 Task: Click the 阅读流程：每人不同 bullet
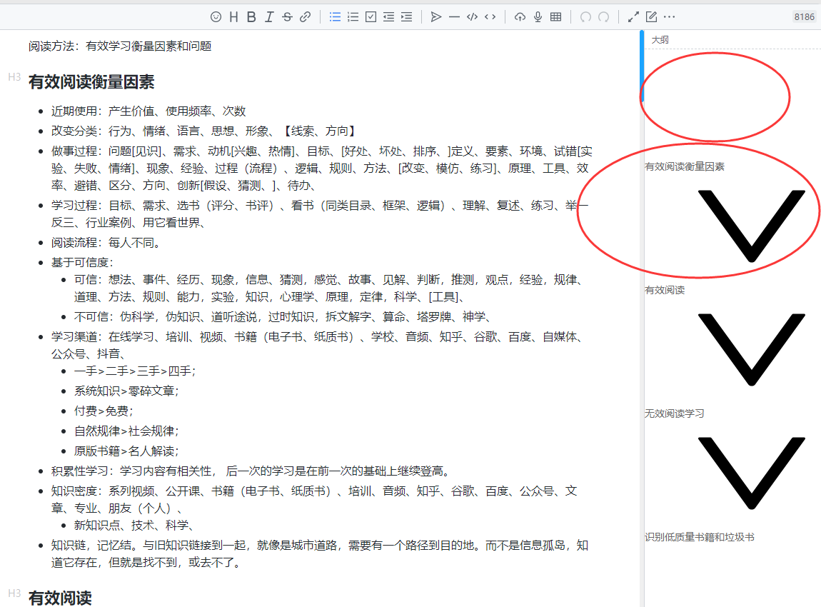coord(106,243)
